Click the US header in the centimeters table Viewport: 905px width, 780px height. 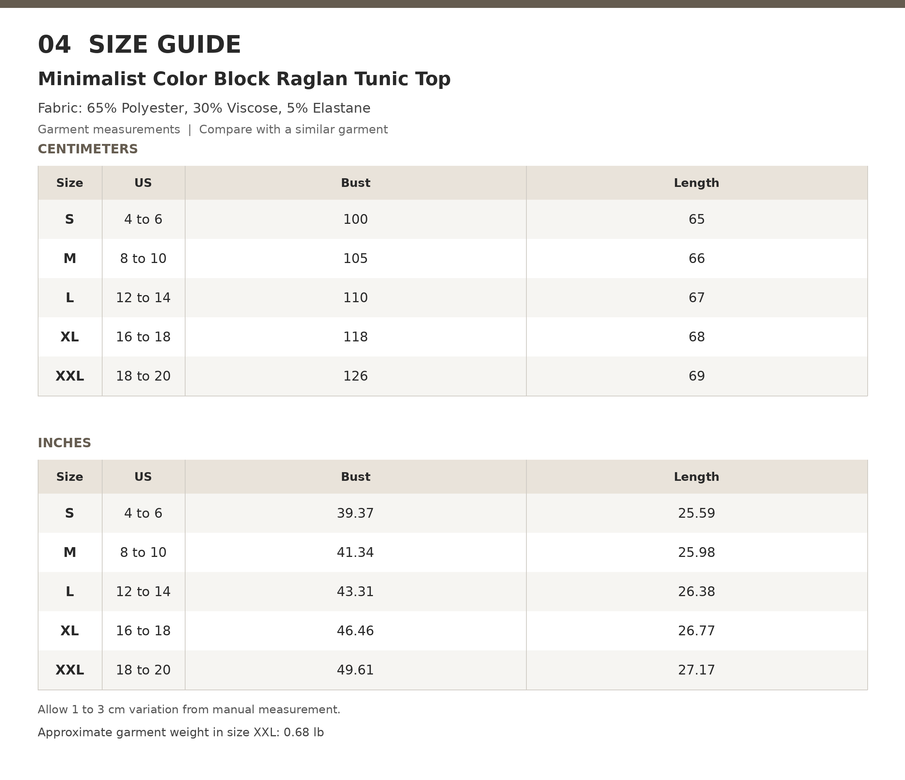coord(143,183)
